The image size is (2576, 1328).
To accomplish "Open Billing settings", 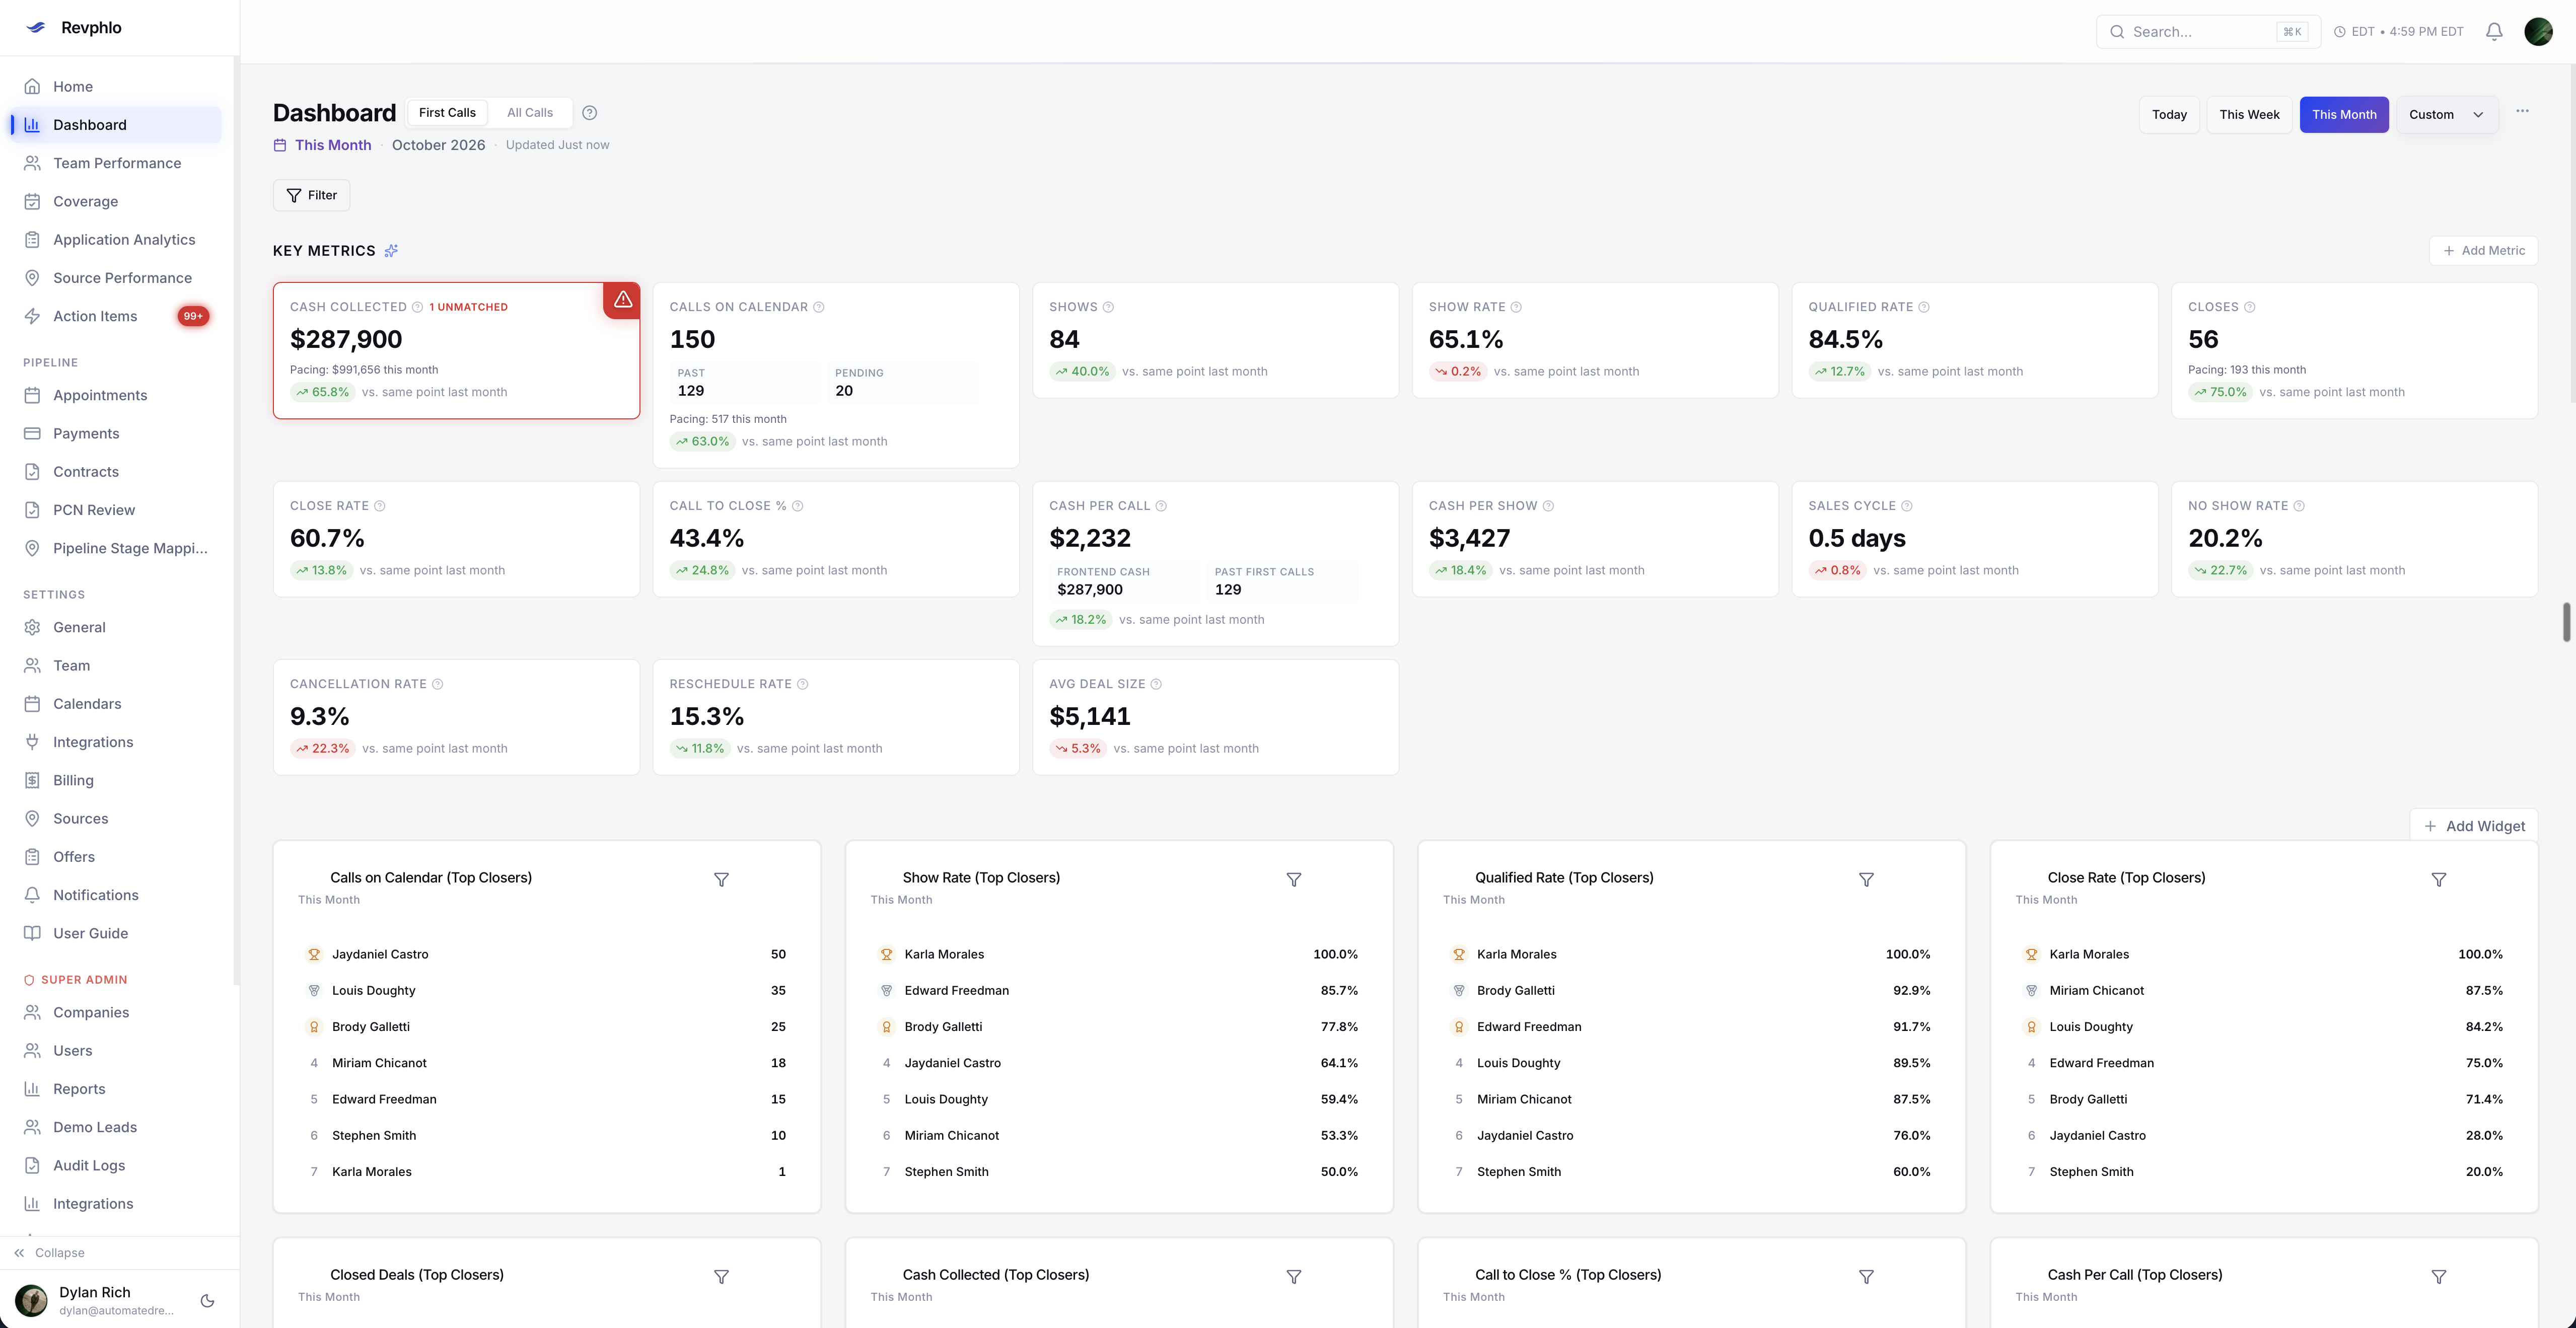I will pyautogui.click(x=116, y=780).
